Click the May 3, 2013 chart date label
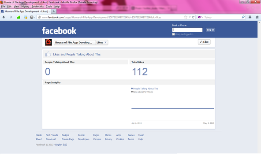The width and height of the screenshot is (261, 163). (x=209, y=123)
